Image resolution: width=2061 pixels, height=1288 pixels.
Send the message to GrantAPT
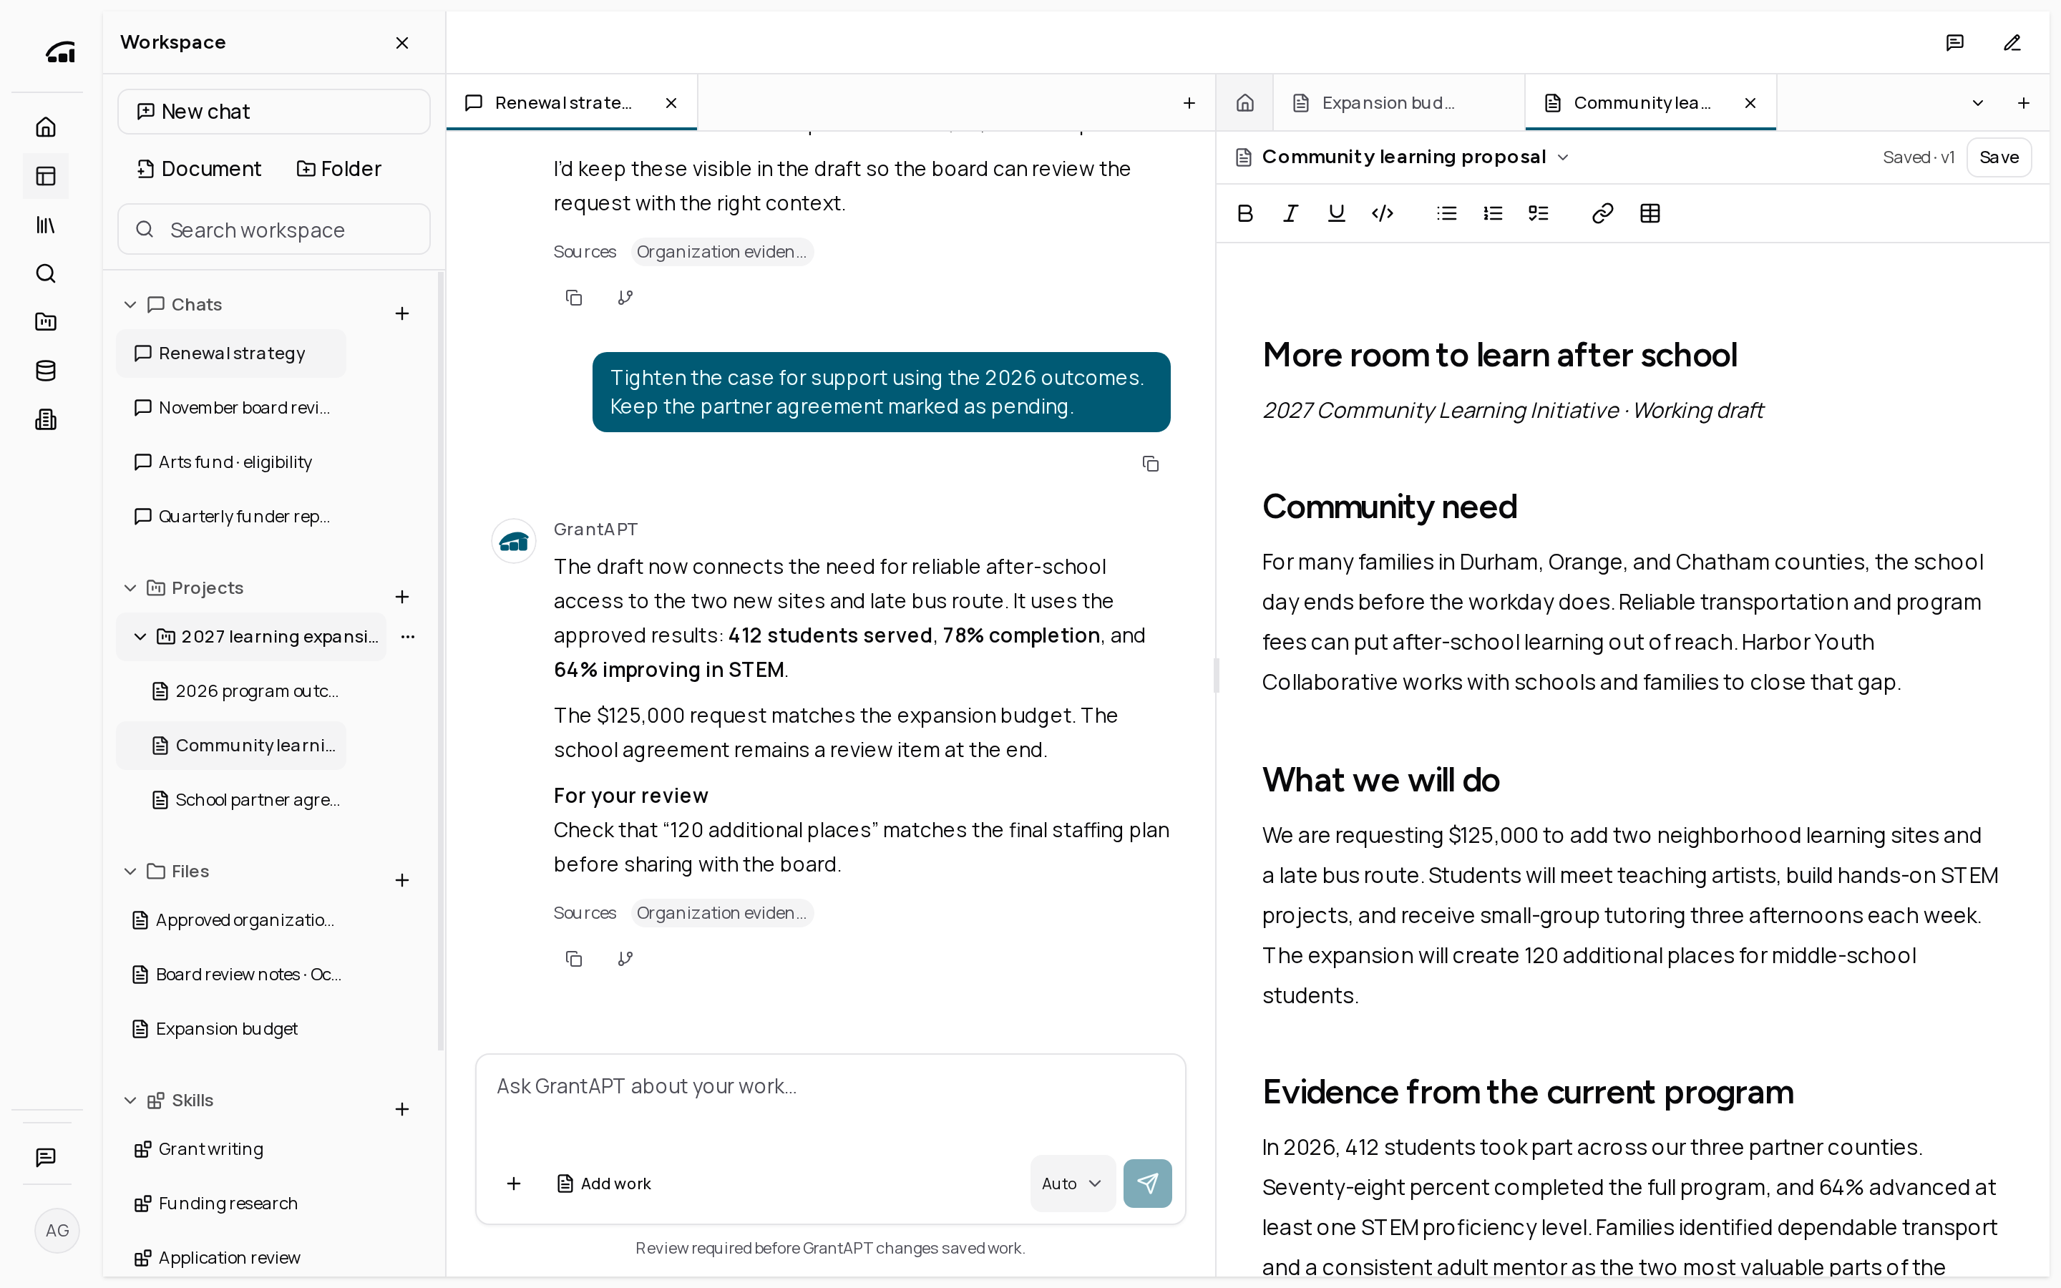(1147, 1182)
